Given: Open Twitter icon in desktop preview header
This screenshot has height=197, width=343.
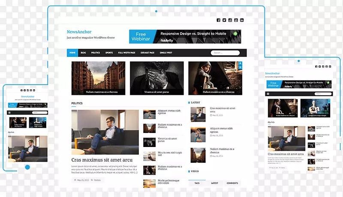Looking at the screenshot, I should click(224, 20).
